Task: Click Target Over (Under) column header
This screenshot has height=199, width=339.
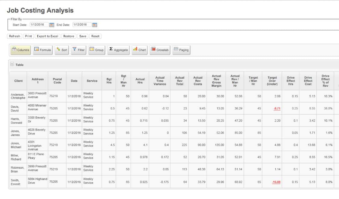Action: 272,81
